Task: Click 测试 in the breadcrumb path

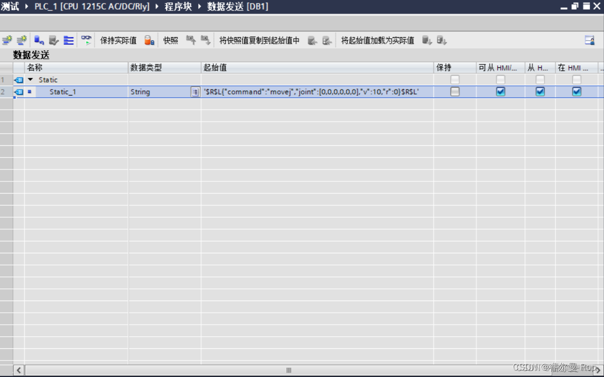Action: (10, 7)
